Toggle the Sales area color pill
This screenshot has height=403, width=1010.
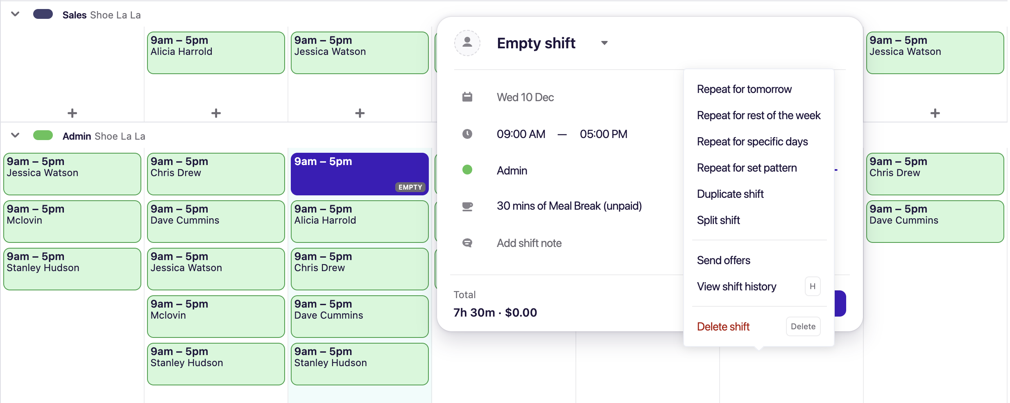coord(43,14)
